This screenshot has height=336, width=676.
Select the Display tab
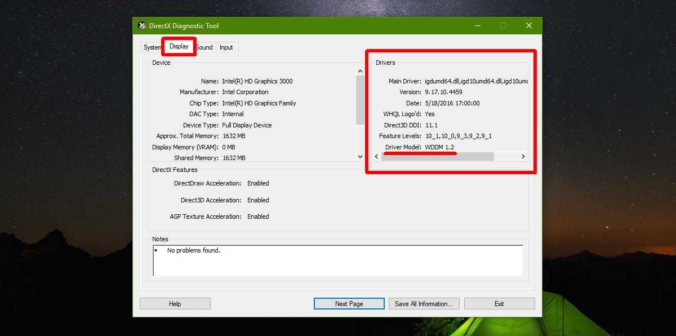(179, 46)
